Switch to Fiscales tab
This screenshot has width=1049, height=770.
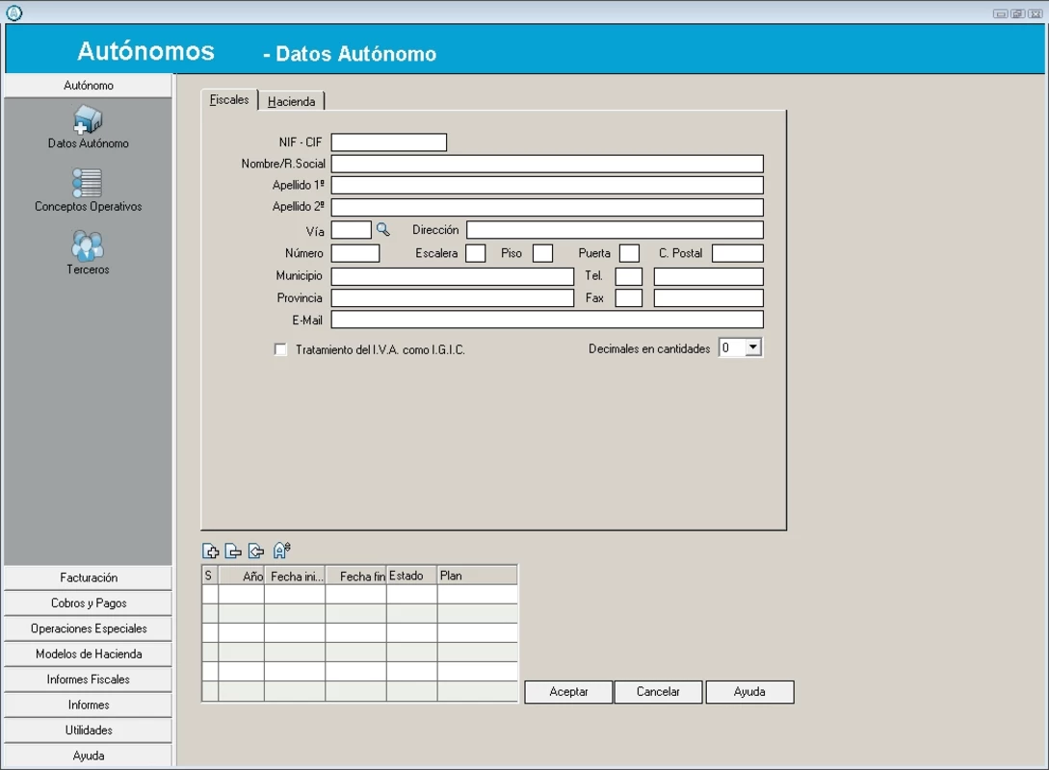coord(229,99)
